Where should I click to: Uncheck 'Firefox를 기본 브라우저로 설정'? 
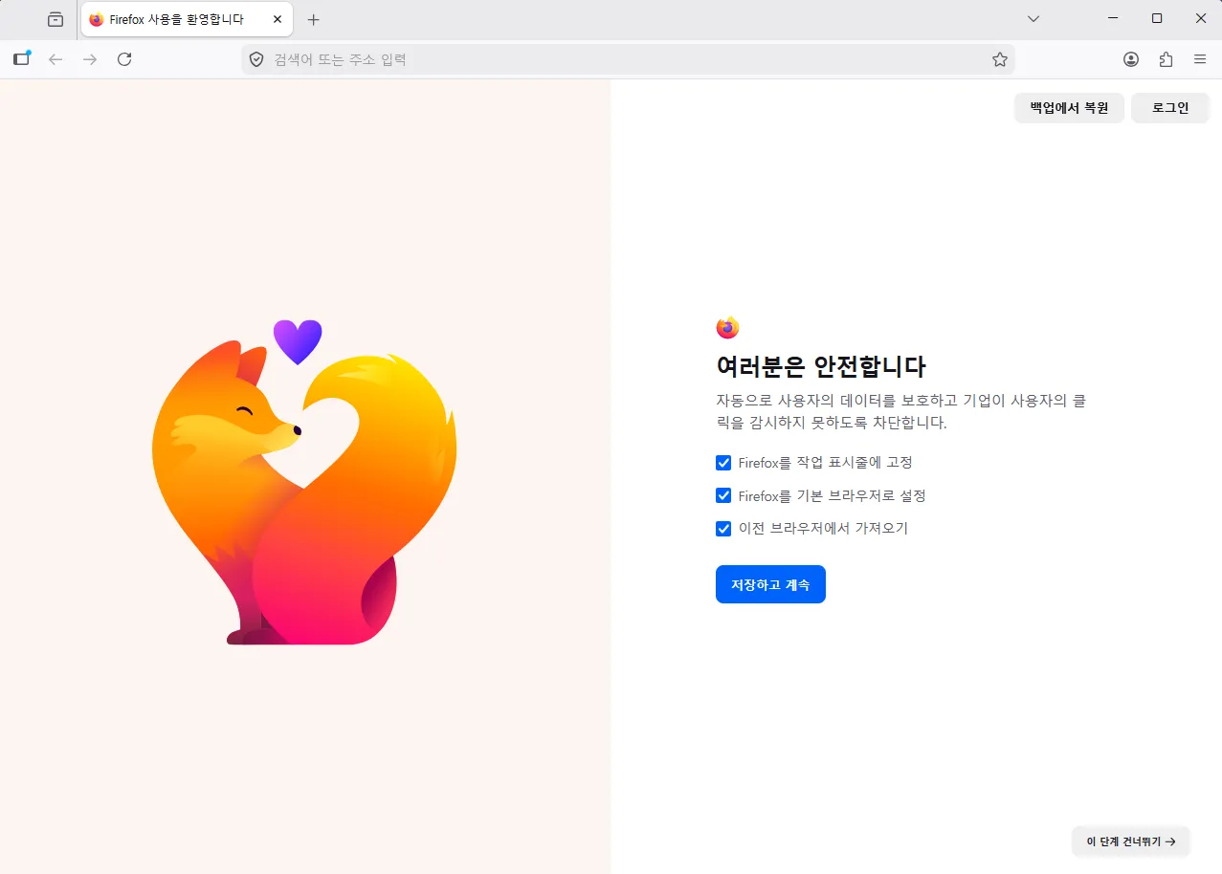[723, 495]
